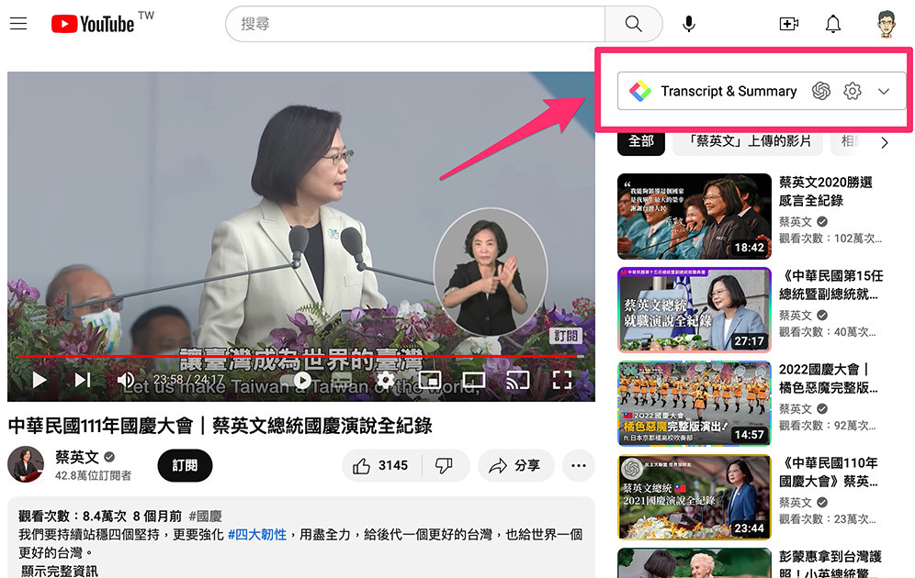Seek in the red video progress bar
The image size is (915, 578).
pyautogui.click(x=301, y=355)
